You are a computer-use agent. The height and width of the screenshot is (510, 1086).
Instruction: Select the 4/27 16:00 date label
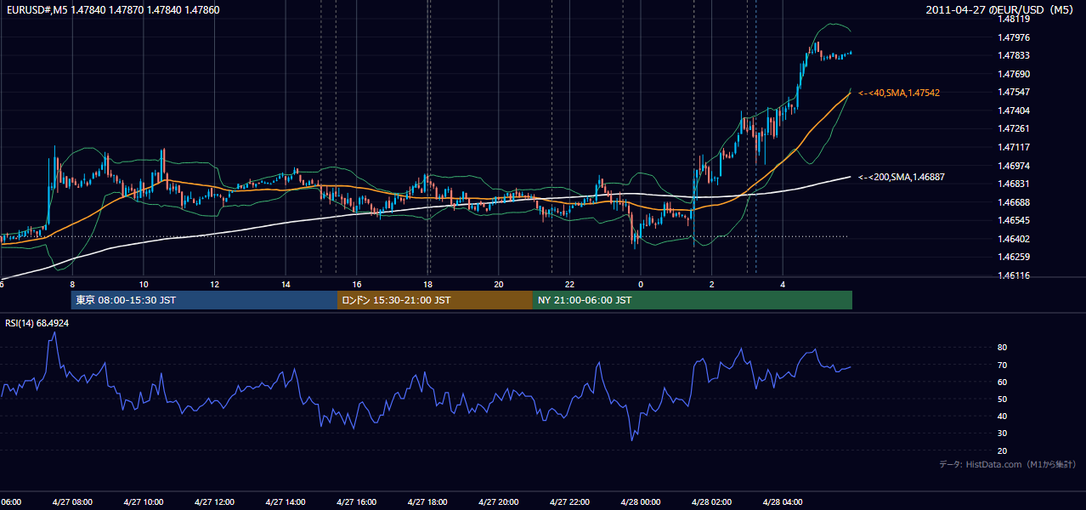coord(357,502)
